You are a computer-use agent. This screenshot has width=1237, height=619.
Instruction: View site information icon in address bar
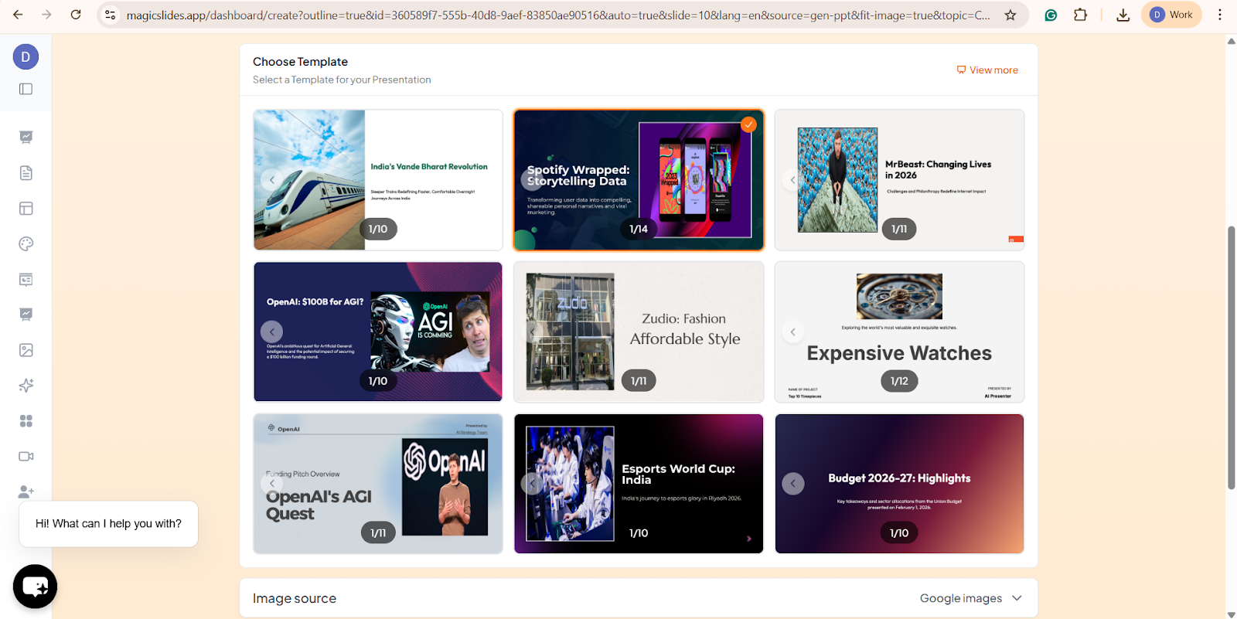click(x=111, y=15)
